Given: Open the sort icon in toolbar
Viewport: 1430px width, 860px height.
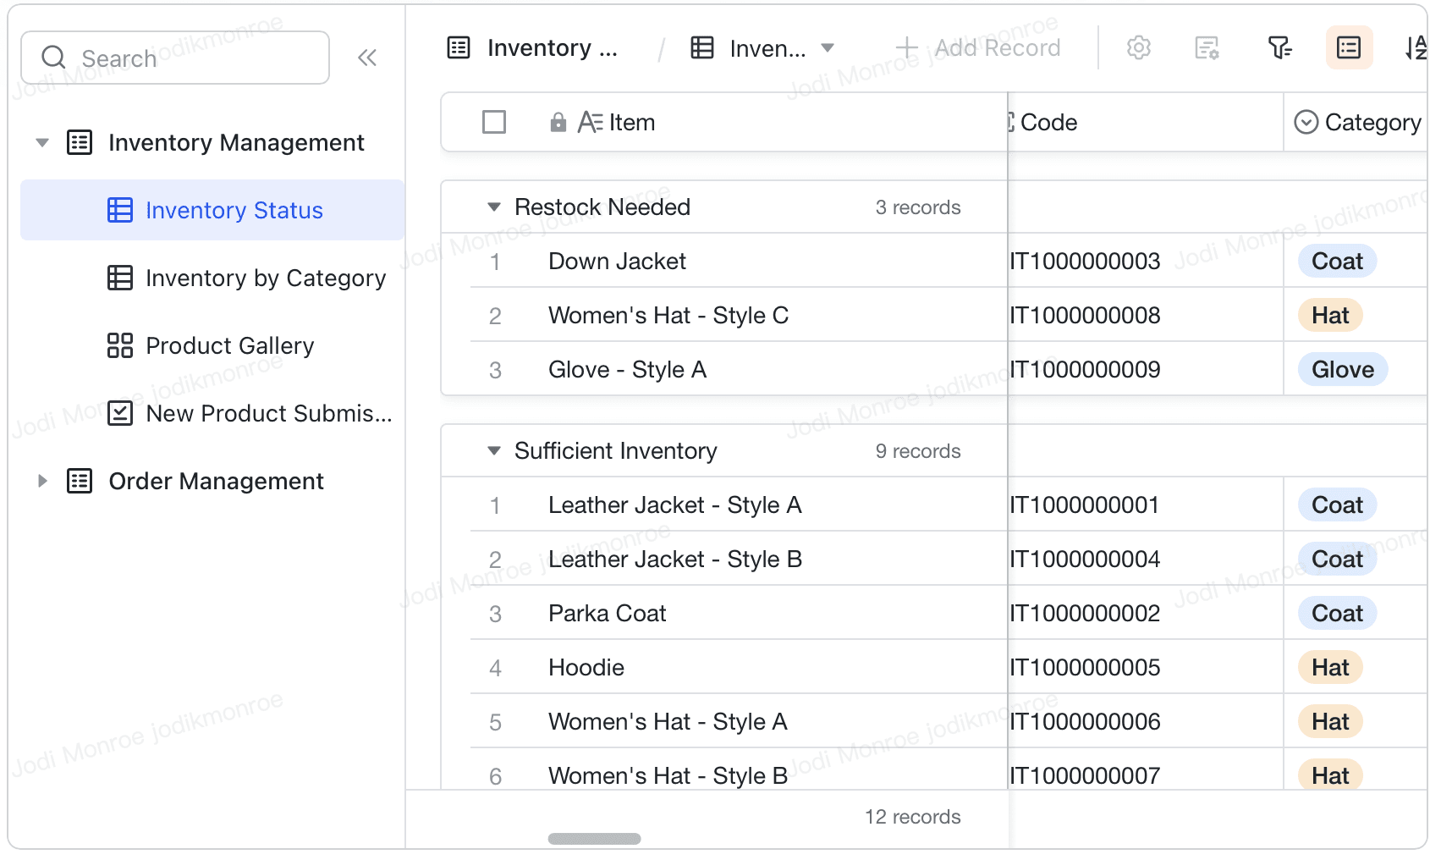Looking at the screenshot, I should [1416, 47].
